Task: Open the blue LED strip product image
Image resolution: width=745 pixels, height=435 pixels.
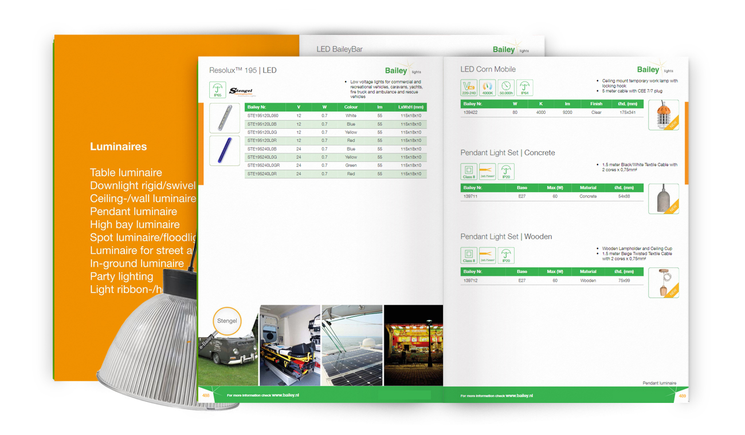Action: click(225, 151)
